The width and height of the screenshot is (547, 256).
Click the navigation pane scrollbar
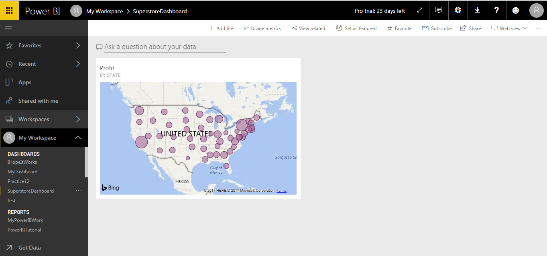(86, 162)
